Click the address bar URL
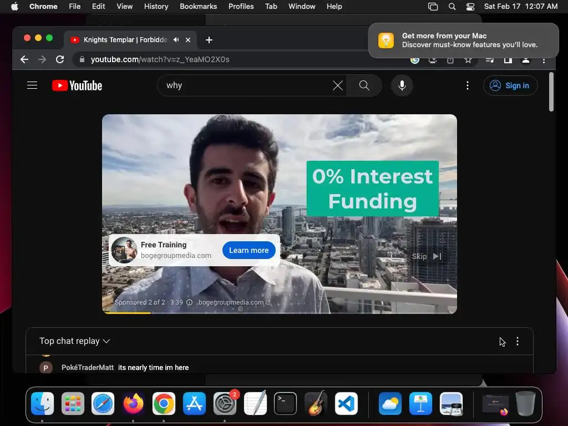The height and width of the screenshot is (426, 568). (x=160, y=59)
